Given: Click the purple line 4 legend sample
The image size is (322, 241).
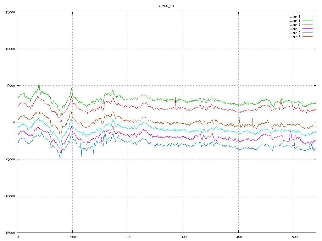Looking at the screenshot, I should click(x=308, y=29).
